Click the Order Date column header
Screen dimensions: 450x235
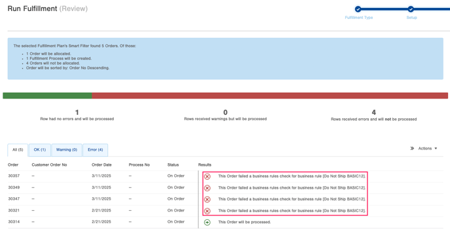[x=101, y=164]
